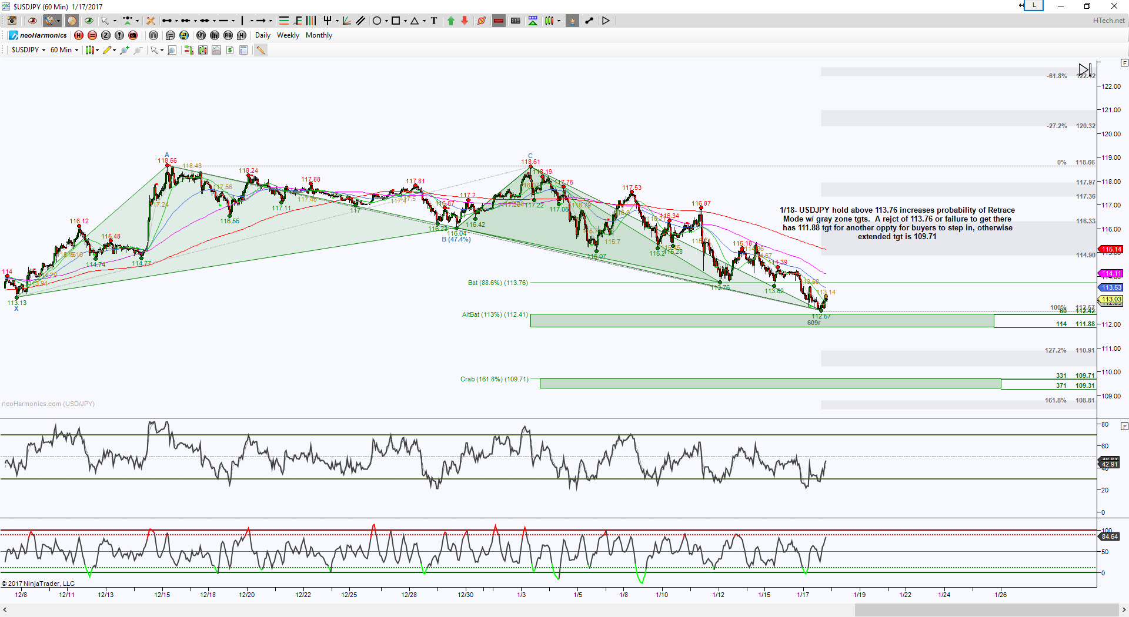This screenshot has height=617, width=1129.
Task: Toggle the green eye visibility icon
Action: pos(89,21)
